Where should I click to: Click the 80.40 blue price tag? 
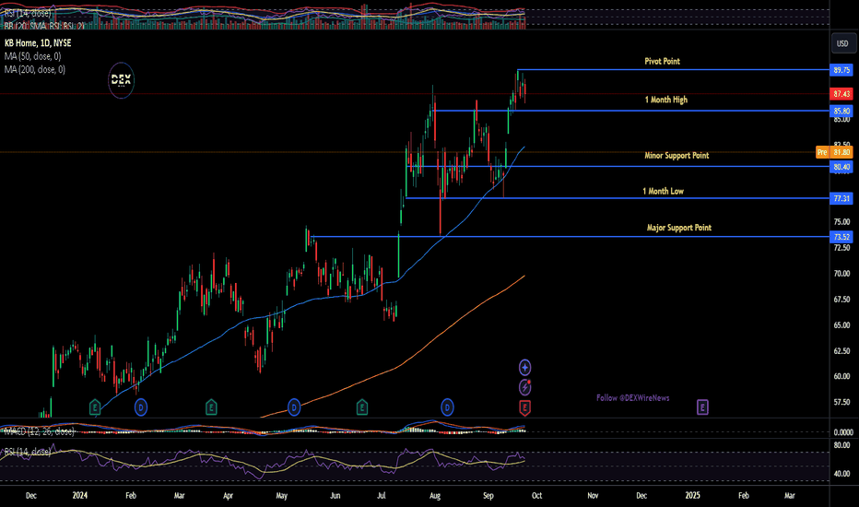pyautogui.click(x=841, y=167)
